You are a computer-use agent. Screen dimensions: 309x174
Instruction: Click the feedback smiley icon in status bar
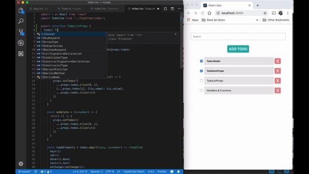coord(172,172)
